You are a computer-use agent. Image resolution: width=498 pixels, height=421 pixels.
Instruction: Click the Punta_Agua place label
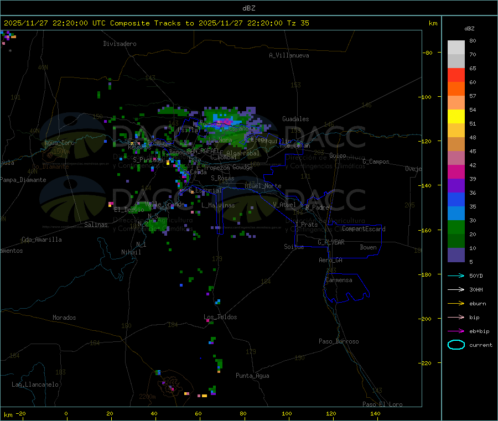click(x=252, y=376)
